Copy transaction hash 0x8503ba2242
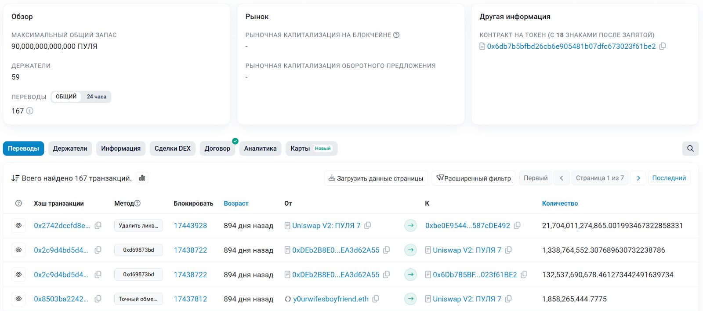Image resolution: width=703 pixels, height=311 pixels. click(x=98, y=299)
